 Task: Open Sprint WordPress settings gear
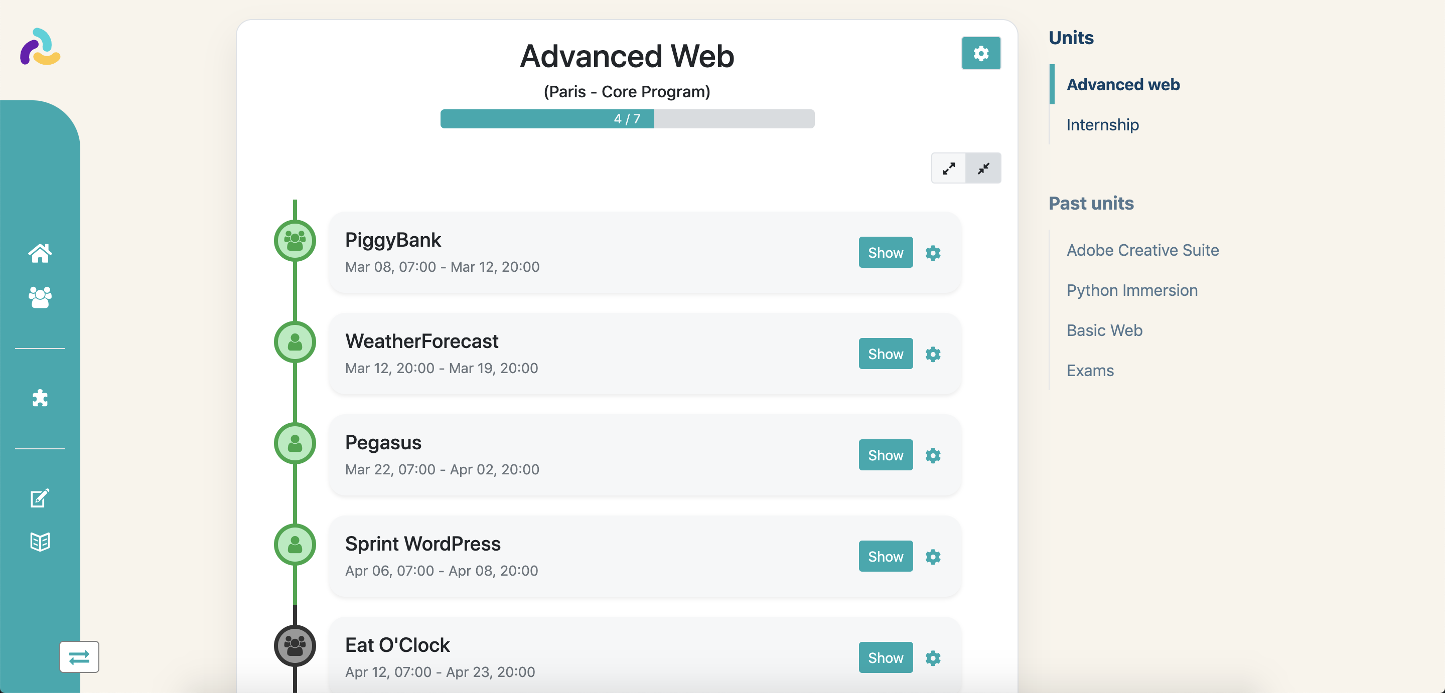(x=933, y=557)
